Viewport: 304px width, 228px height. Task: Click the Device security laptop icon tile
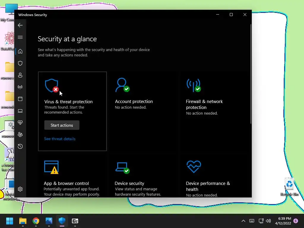[123, 168]
